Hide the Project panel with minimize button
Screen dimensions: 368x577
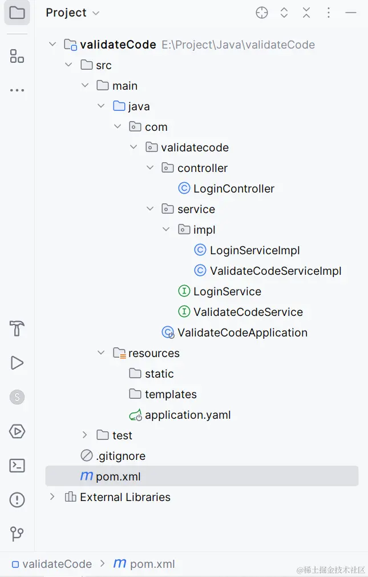[351, 13]
